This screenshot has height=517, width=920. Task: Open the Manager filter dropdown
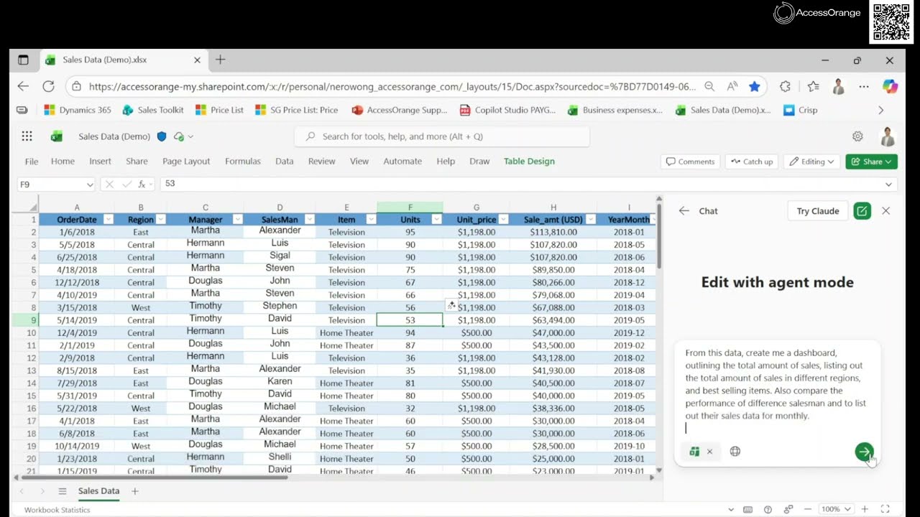point(236,220)
